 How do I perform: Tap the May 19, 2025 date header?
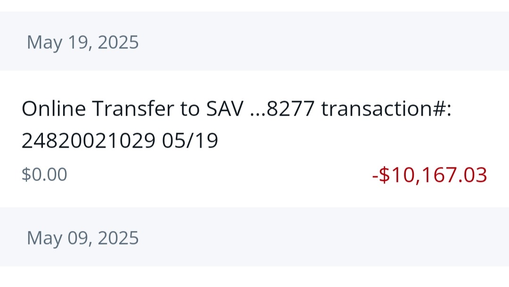coord(83,42)
